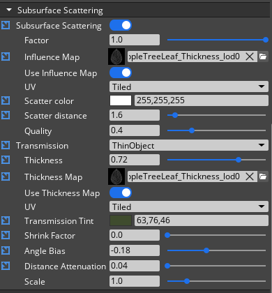Image resolution: width=272 pixels, height=293 pixels.
Task: Click the 'Quality' label
Action: click(x=38, y=131)
